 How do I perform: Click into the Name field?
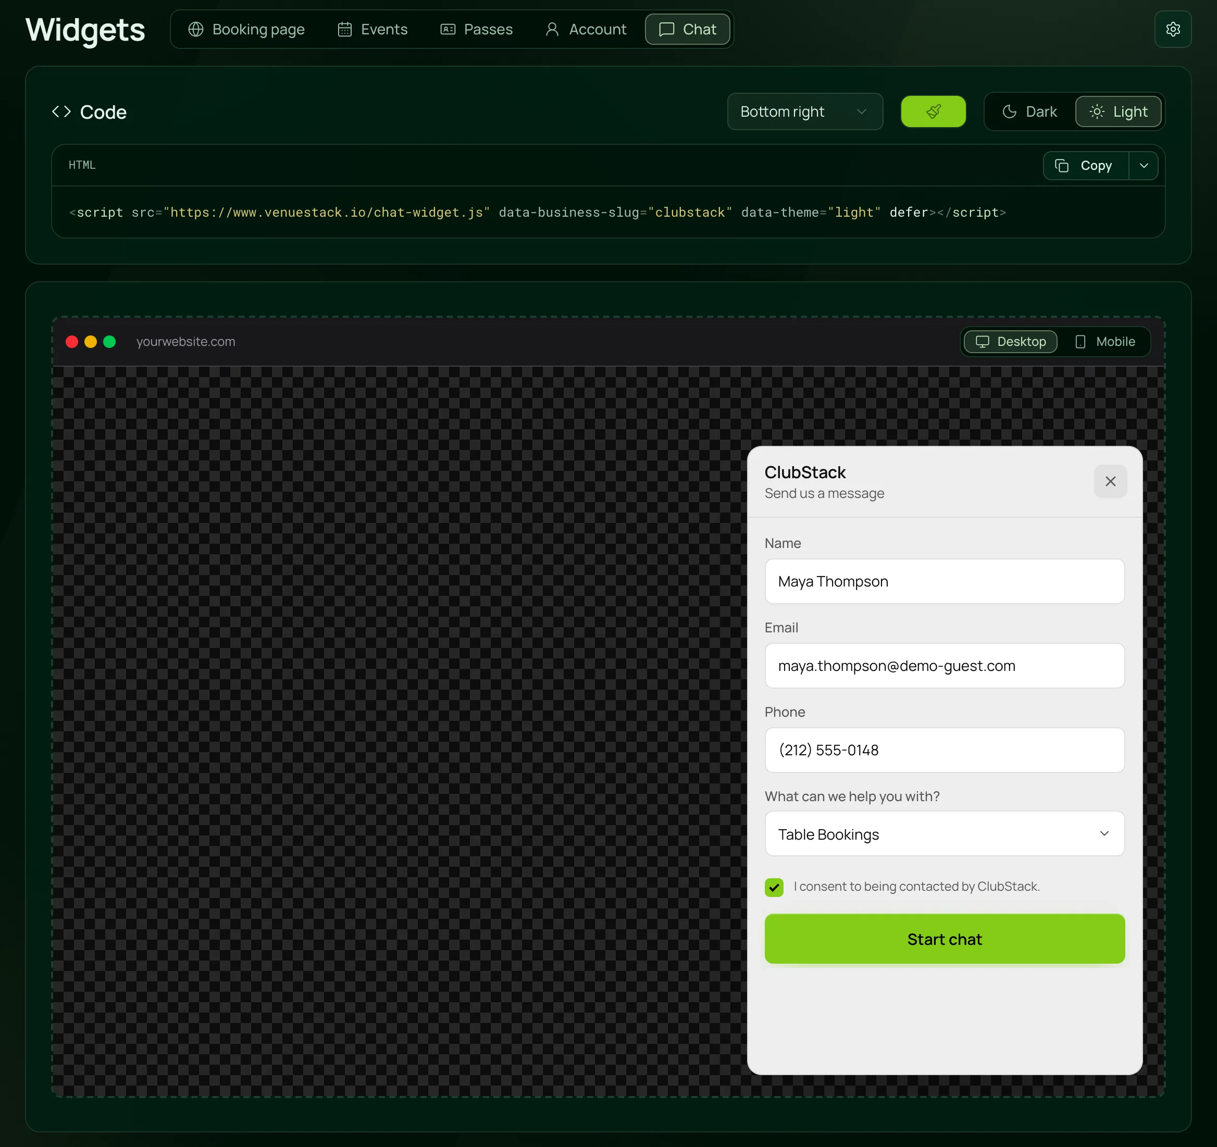[x=944, y=581]
